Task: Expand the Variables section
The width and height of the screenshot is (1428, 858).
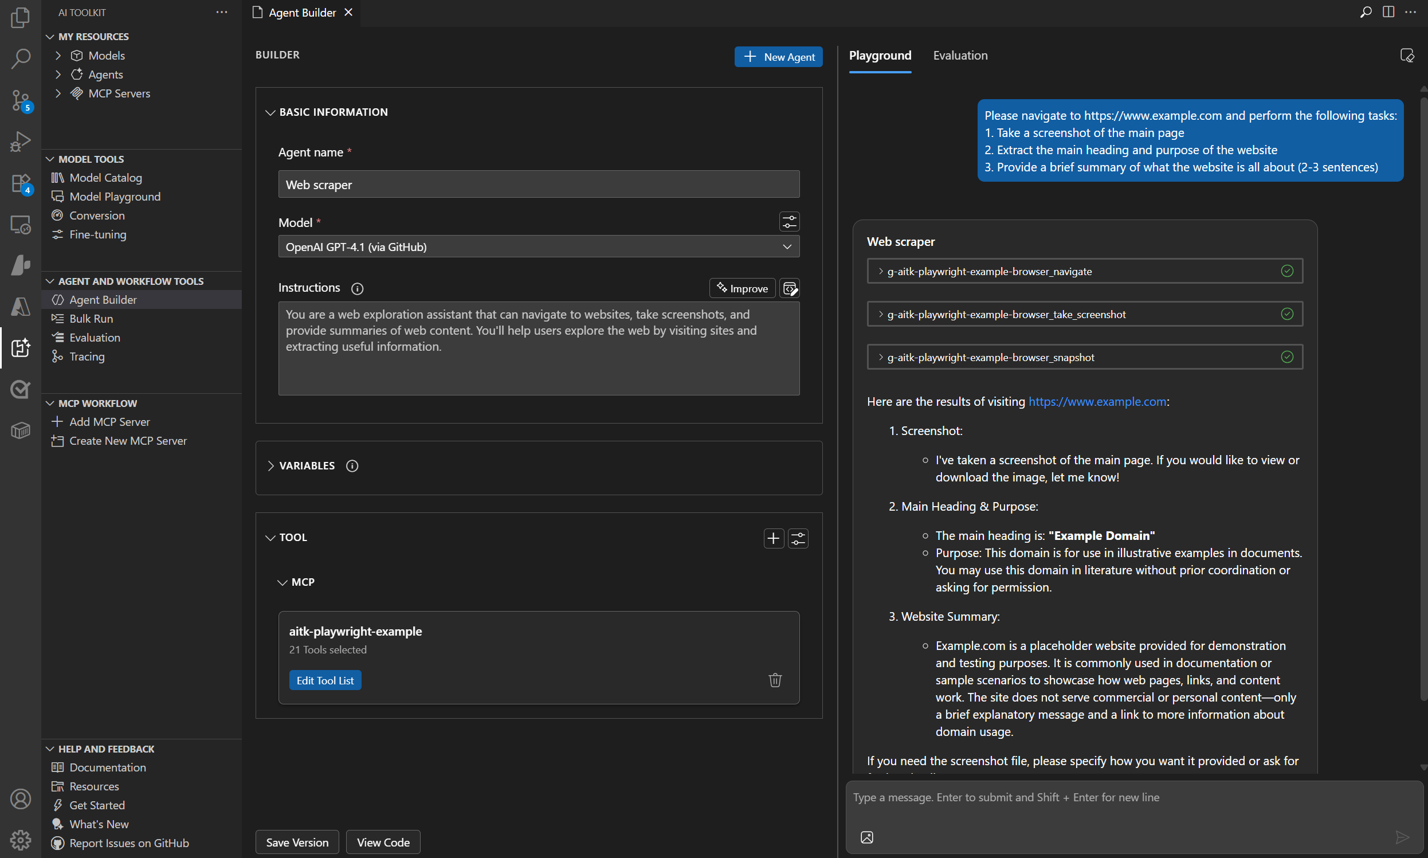Action: pos(271,465)
